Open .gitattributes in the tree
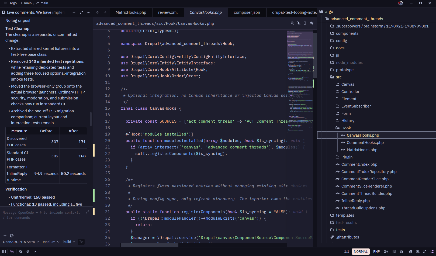This screenshot has width=436, height=256. [x=347, y=237]
